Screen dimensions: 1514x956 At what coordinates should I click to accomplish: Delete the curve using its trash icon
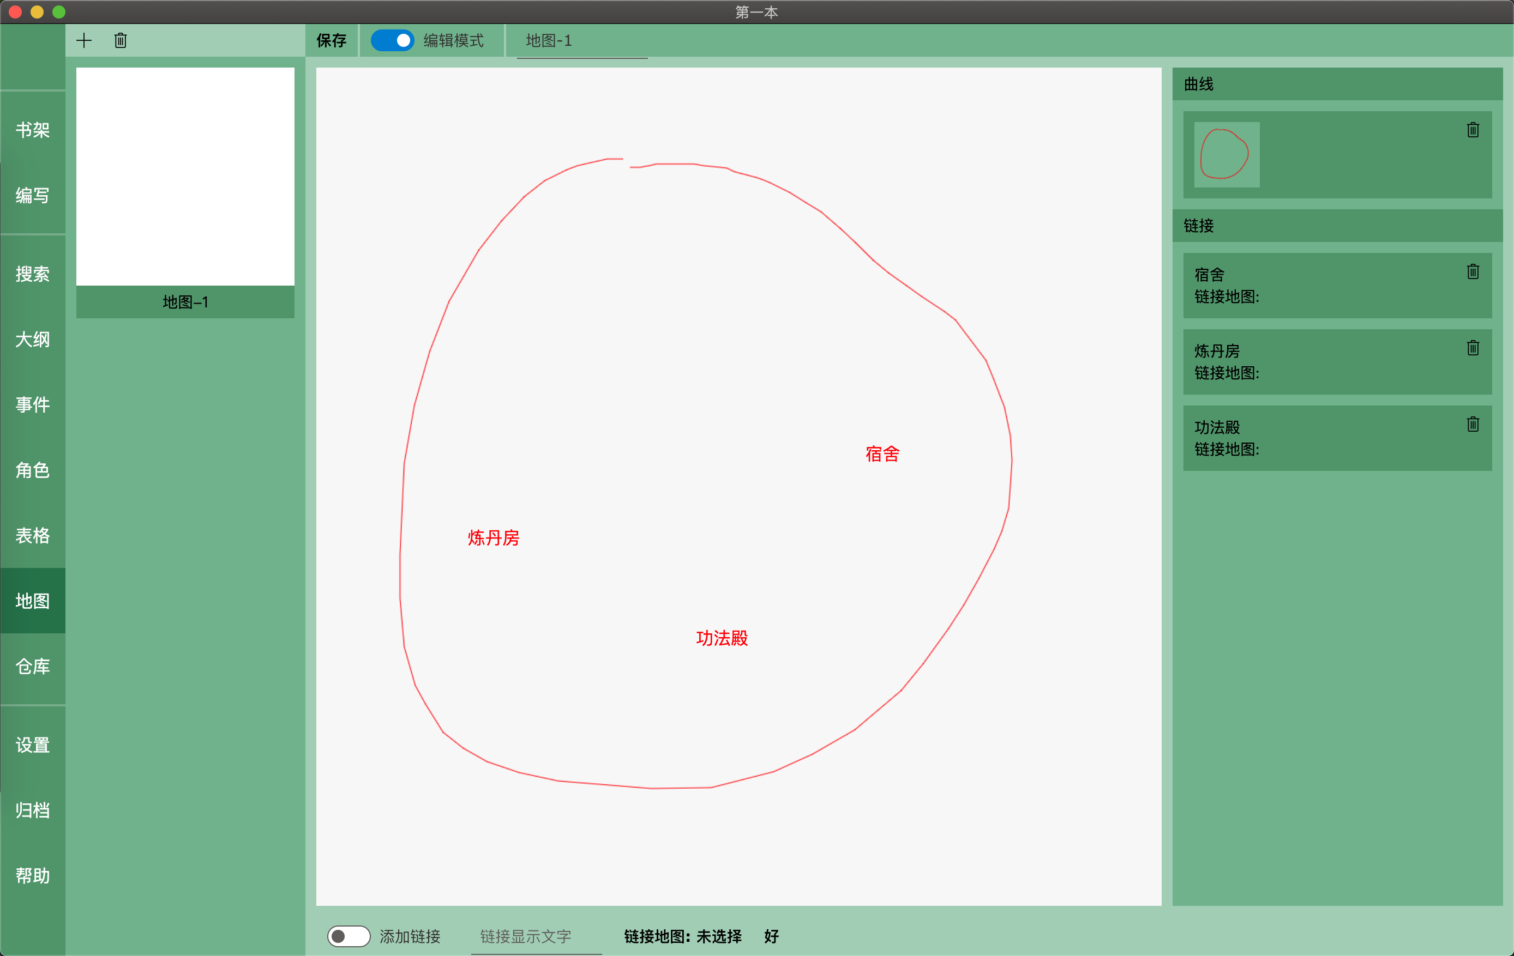click(x=1473, y=130)
